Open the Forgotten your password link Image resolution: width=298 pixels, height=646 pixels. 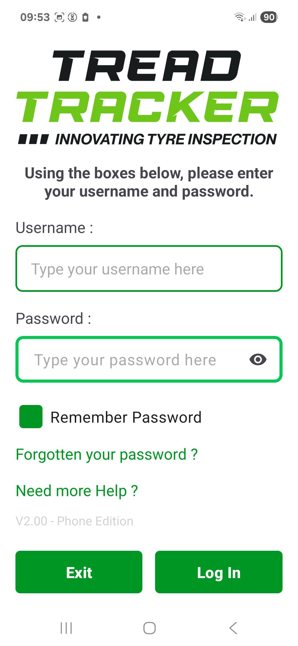pyautogui.click(x=107, y=454)
